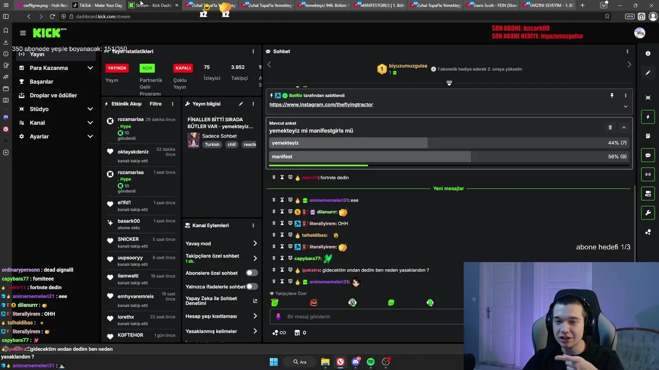This screenshot has width=659, height=370.
Task: Click the pencil icon in right toolbar
Action: coord(648,73)
